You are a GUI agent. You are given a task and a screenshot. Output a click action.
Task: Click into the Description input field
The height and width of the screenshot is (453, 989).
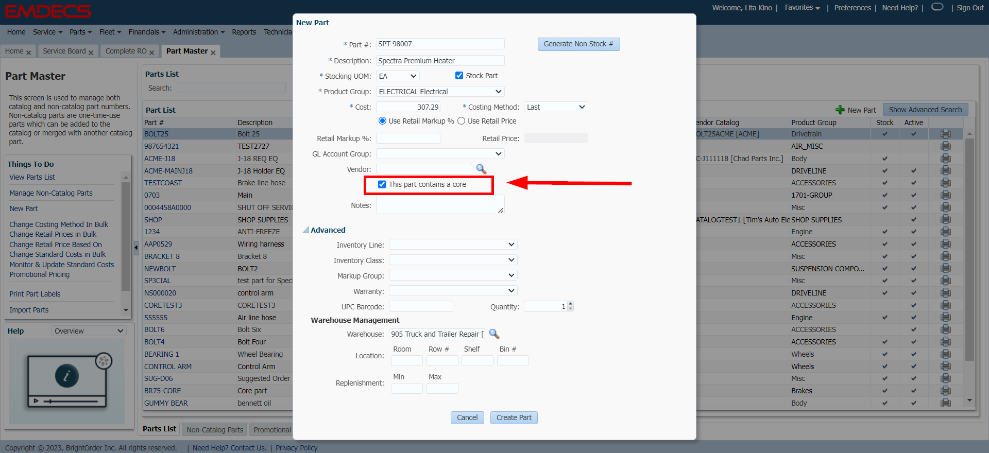(440, 61)
